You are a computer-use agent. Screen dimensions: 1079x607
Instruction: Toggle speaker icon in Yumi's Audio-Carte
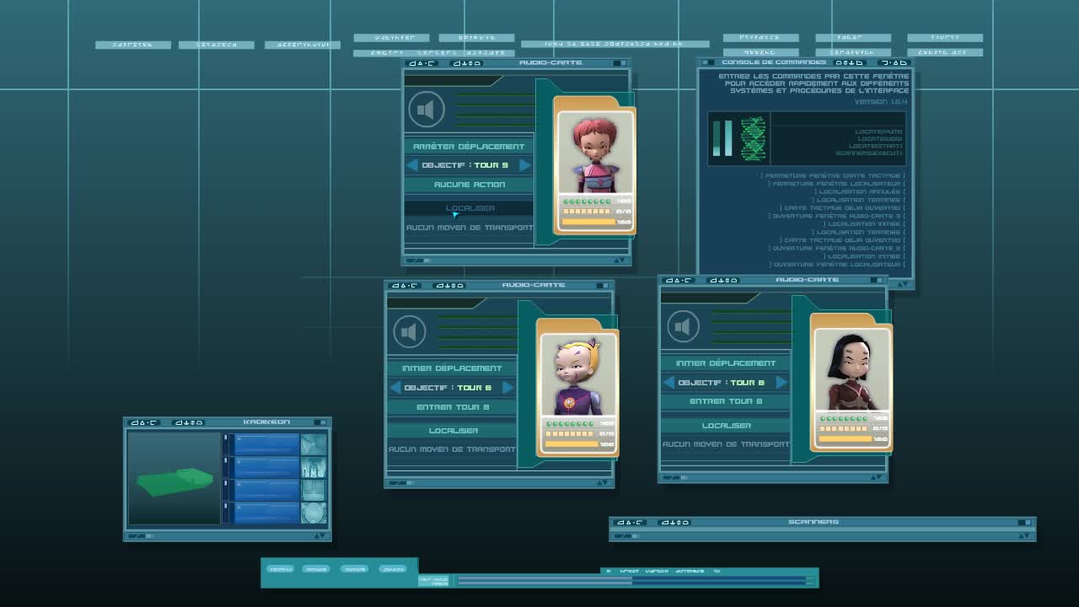(684, 327)
